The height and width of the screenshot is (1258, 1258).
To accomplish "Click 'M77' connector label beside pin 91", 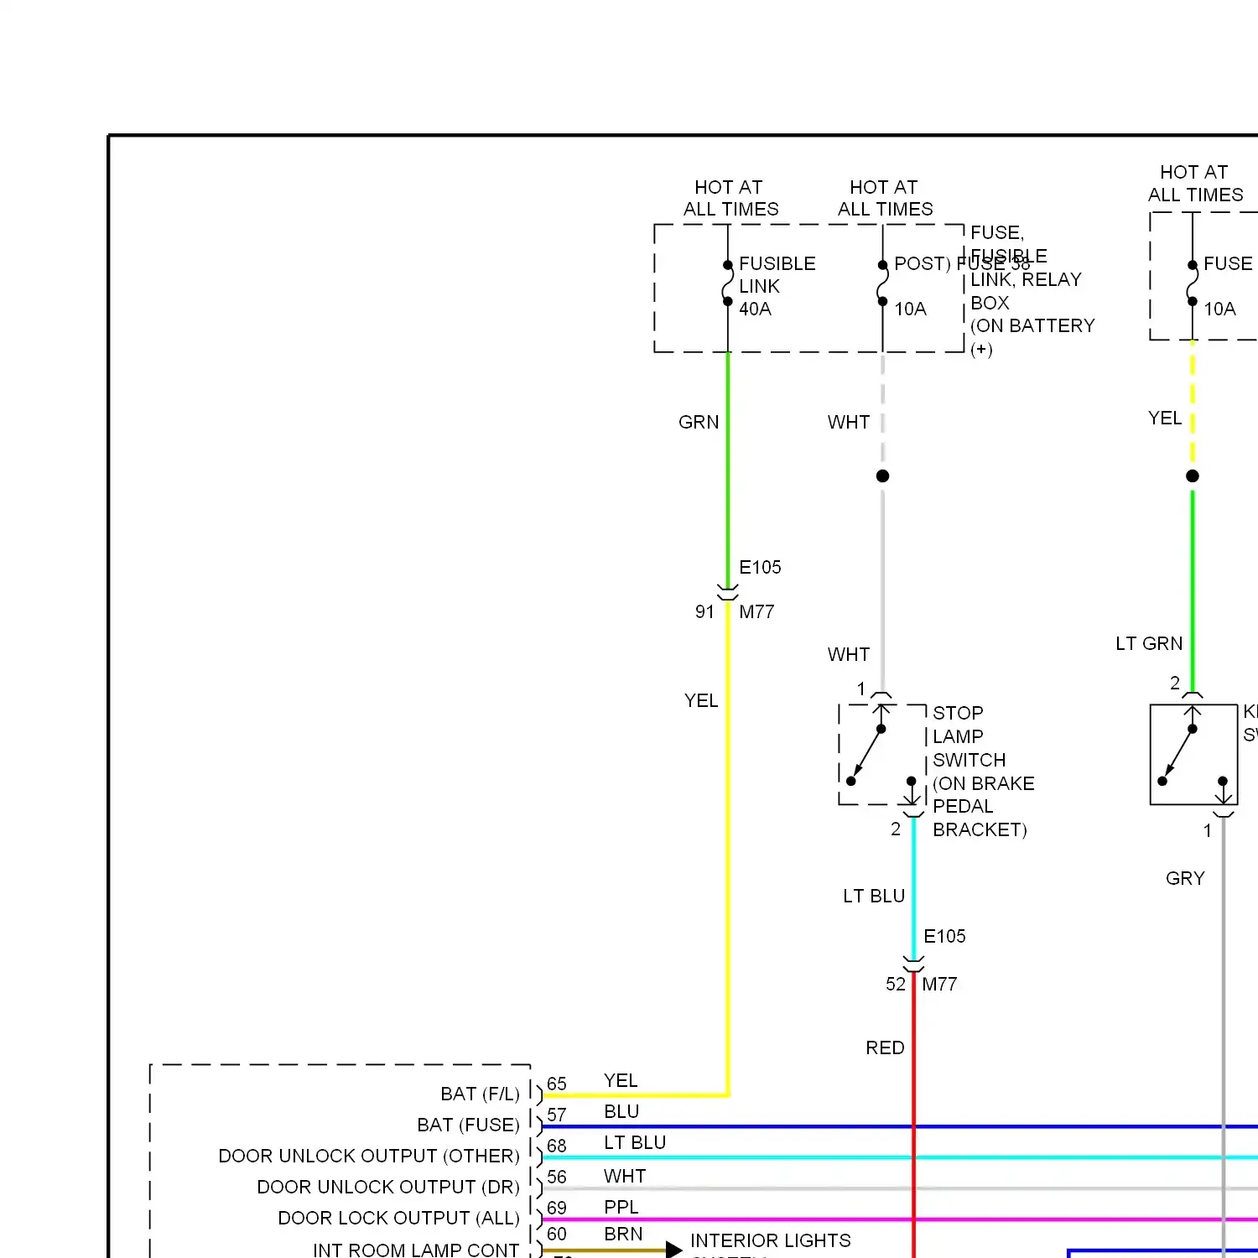I will tap(756, 612).
